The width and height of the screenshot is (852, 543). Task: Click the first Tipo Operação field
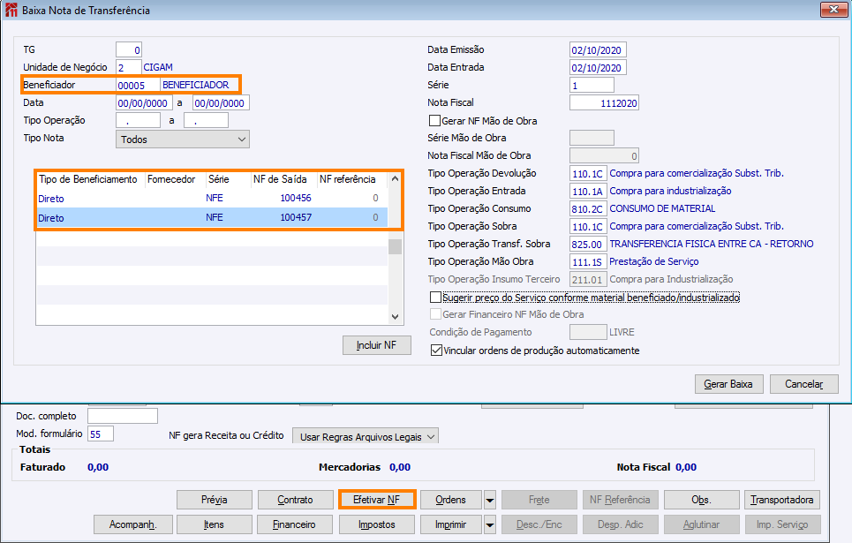pyautogui.click(x=138, y=121)
